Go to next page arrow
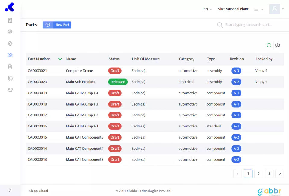Viewport: 289px width, 196px height. tap(280, 174)
